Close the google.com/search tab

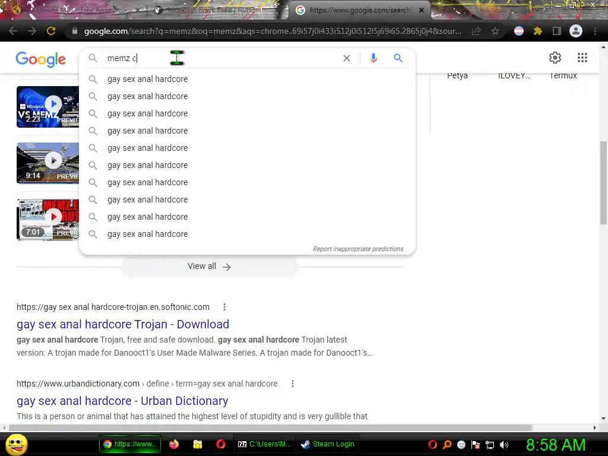click(422, 11)
